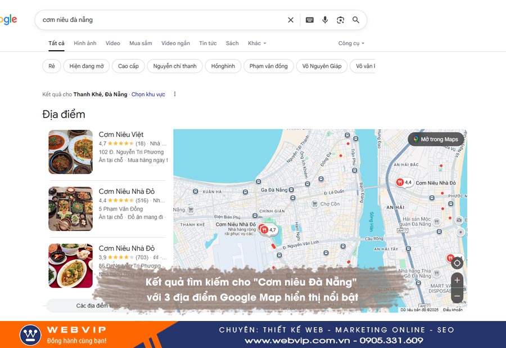Switch to the Tất cả tab
This screenshot has height=348, width=506.
[x=56, y=43]
